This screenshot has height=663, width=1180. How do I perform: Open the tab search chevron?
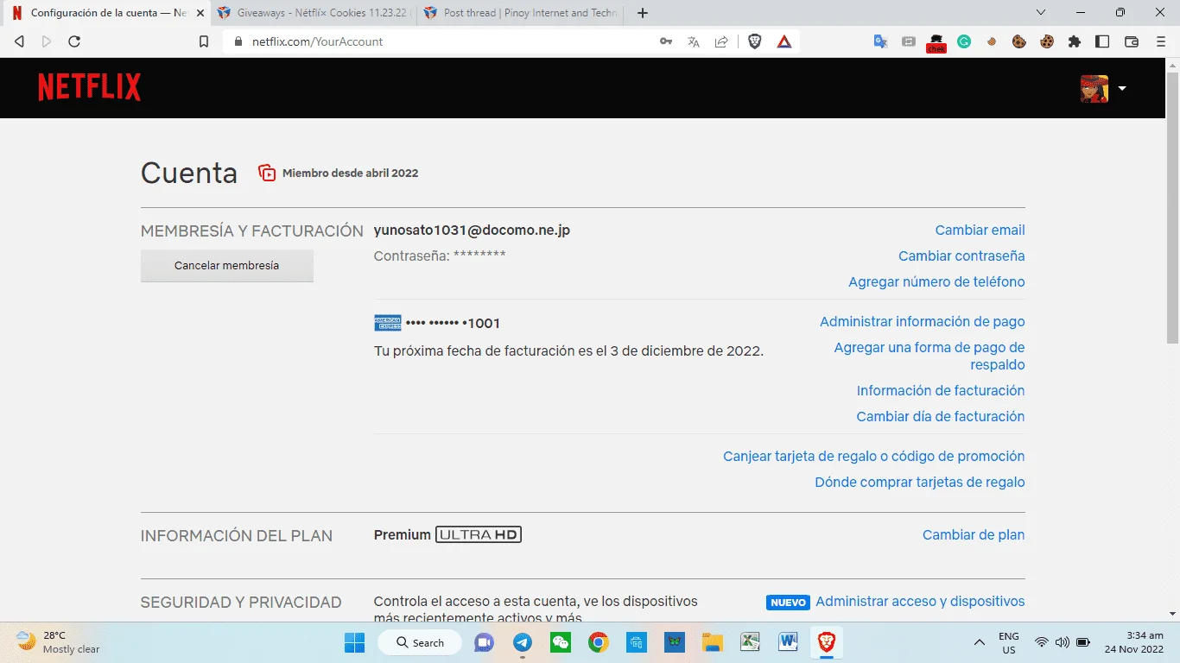click(1041, 13)
